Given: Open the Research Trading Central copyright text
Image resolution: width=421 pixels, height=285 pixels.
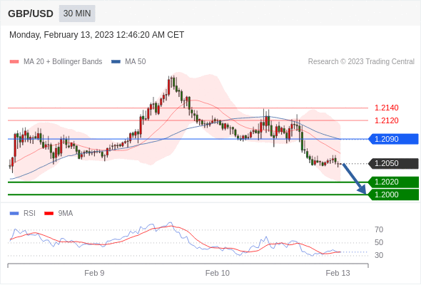Looking at the screenshot, I should pyautogui.click(x=361, y=62).
